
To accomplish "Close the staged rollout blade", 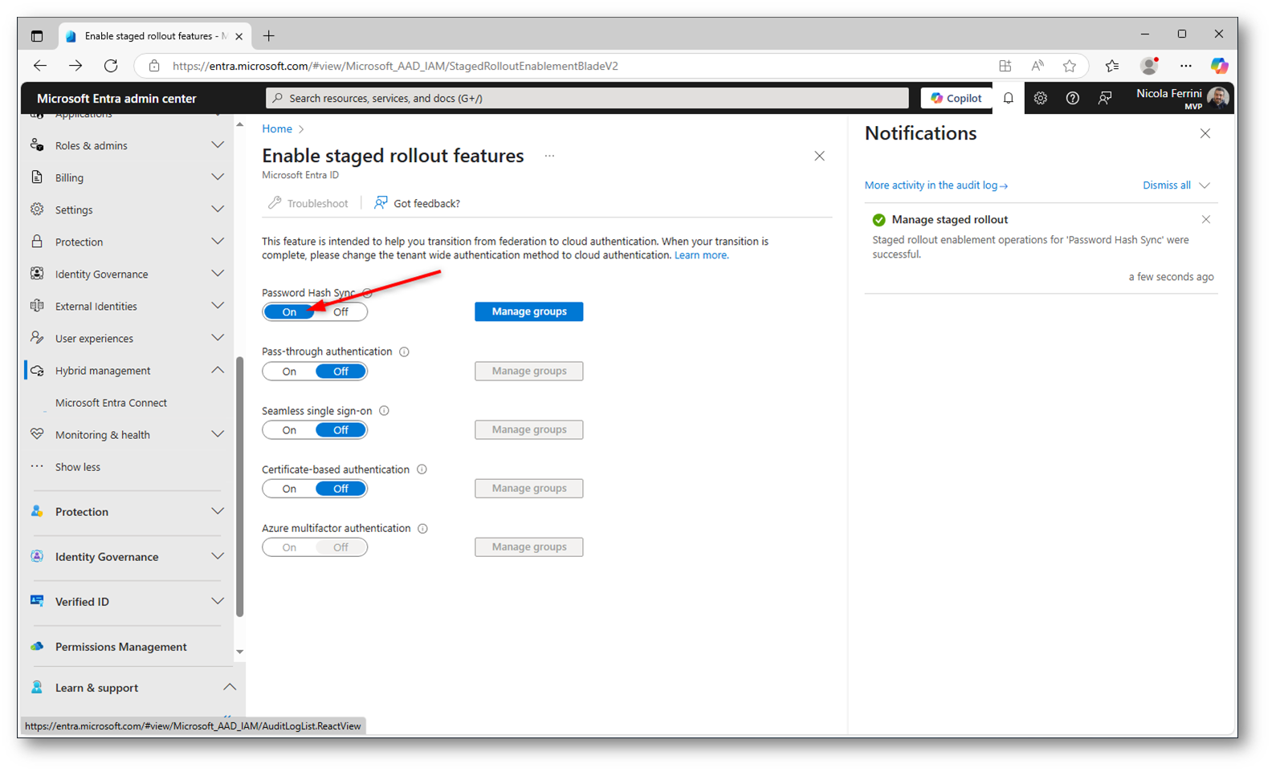I will click(x=819, y=156).
